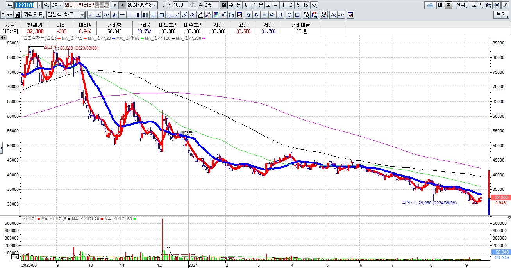Select the yearly (년) chart period
Image resolution: width=511 pixels, height=268 pixels.
click(x=254, y=5)
